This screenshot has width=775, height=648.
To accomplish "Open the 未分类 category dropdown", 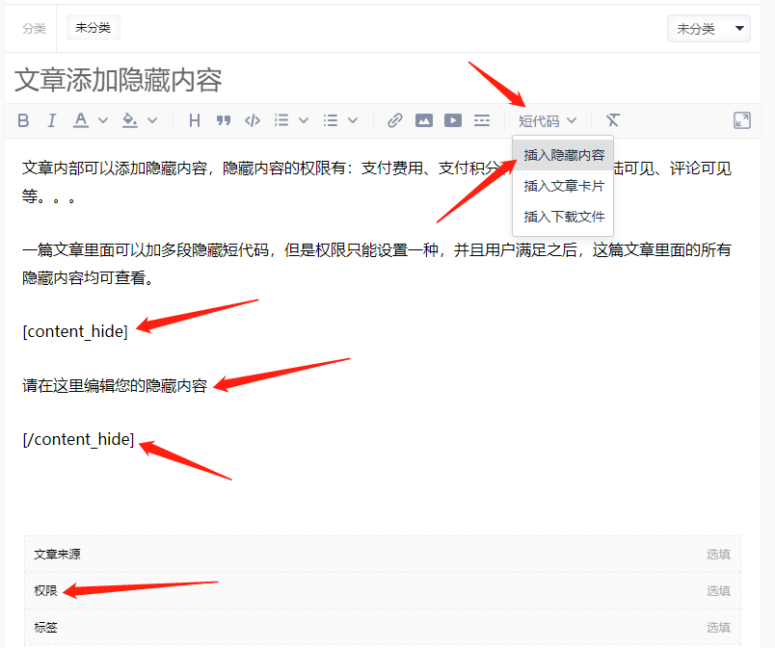I will coord(708,29).
